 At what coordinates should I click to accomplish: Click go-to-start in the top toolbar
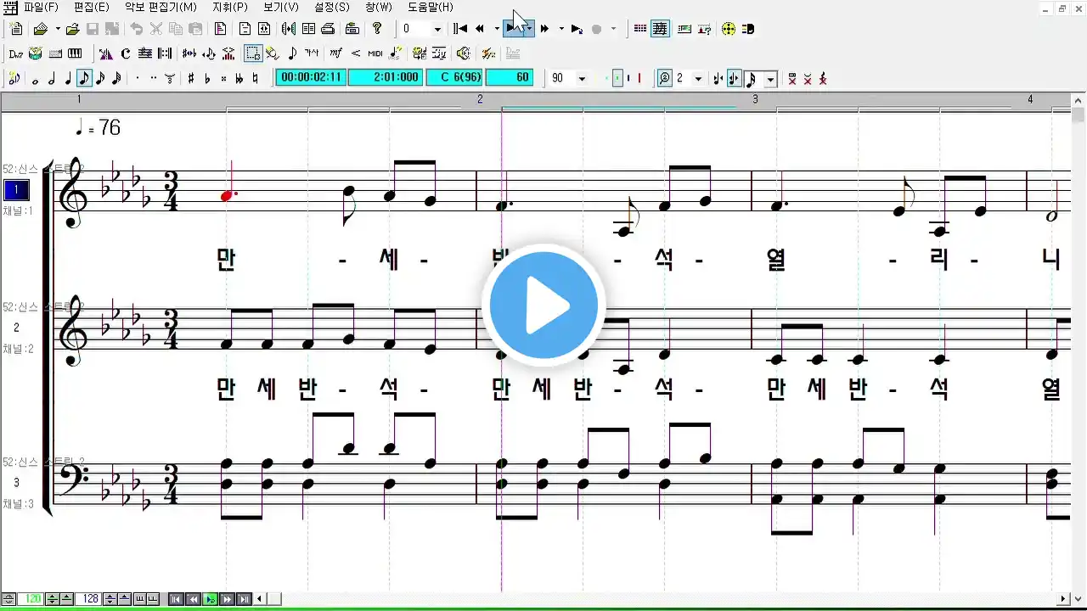tap(460, 29)
